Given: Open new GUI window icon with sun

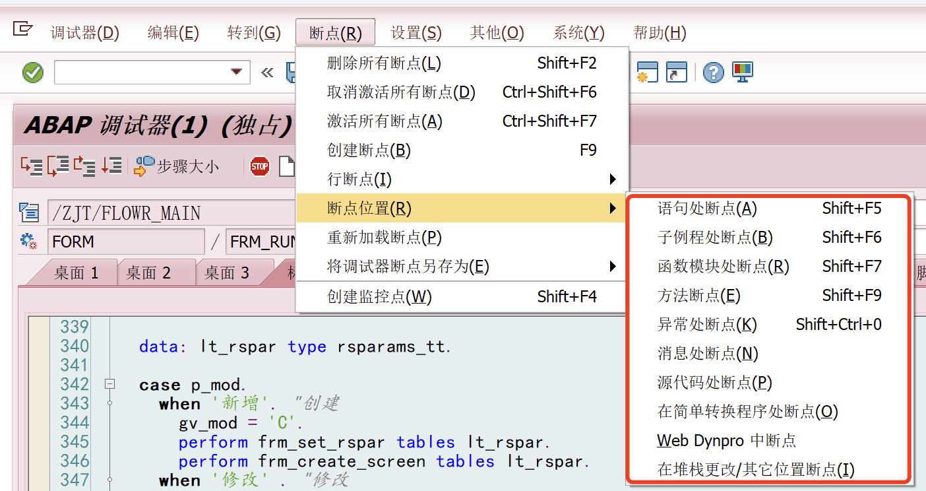Looking at the screenshot, I should click(x=647, y=72).
